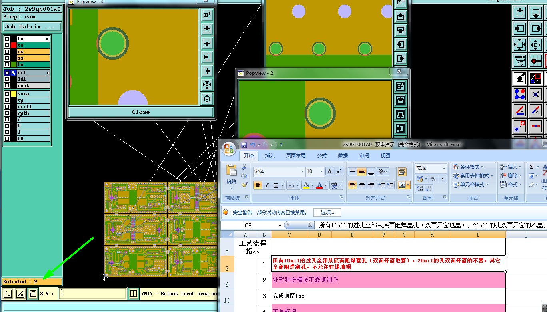547x312 pixels.
Task: Open the wrench and palette settings icon
Action: [519, 61]
